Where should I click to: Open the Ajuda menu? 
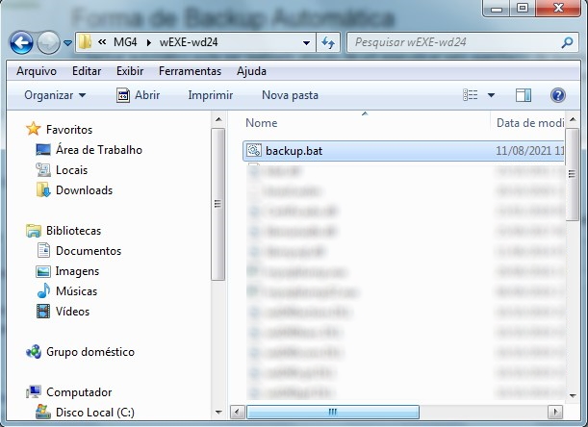251,71
